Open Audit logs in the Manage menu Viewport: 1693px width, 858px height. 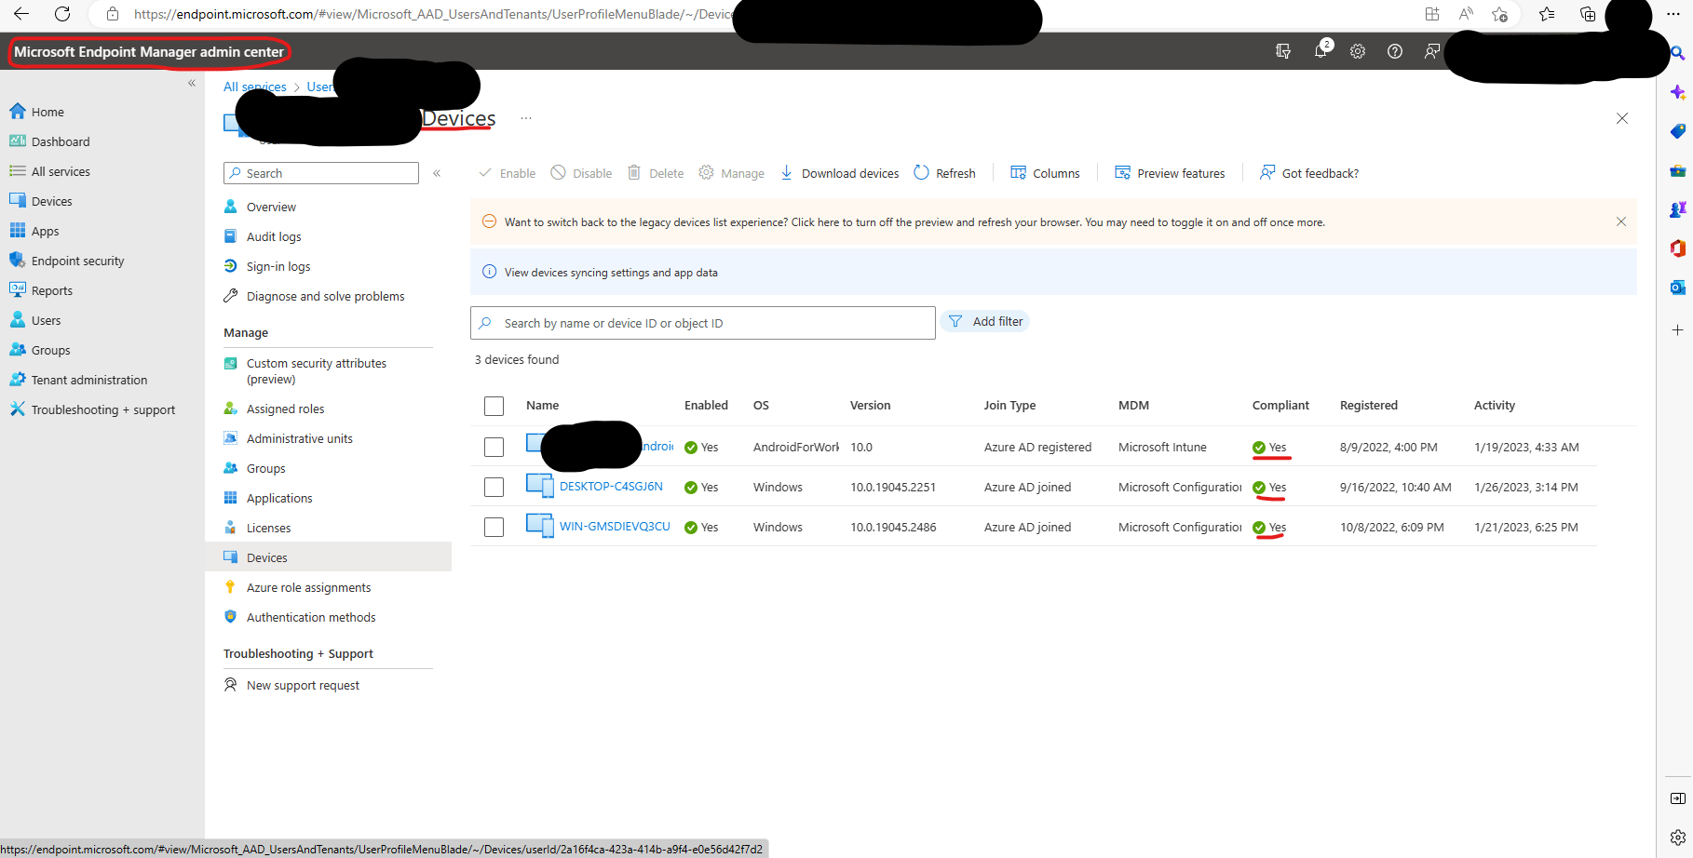point(274,235)
